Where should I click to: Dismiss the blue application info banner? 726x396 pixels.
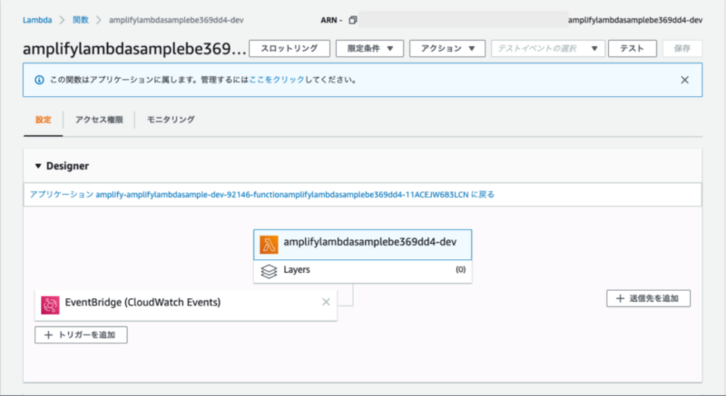point(685,80)
